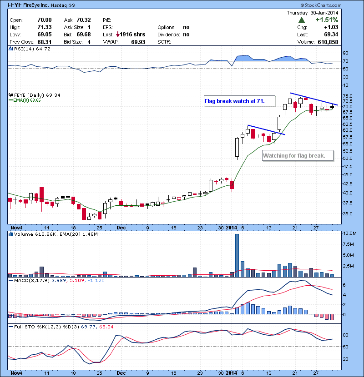Click the Dividends value 'no'

coord(186,35)
